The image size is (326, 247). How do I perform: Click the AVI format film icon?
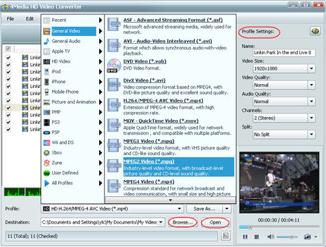(114, 45)
